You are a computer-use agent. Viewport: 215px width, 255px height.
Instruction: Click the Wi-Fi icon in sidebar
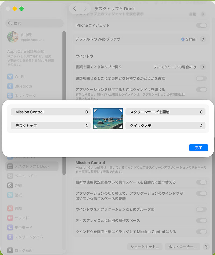10,76
